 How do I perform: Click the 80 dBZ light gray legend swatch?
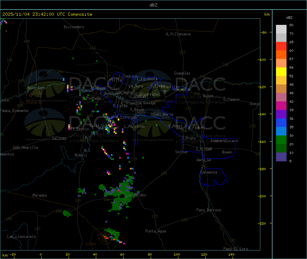tap(281, 29)
